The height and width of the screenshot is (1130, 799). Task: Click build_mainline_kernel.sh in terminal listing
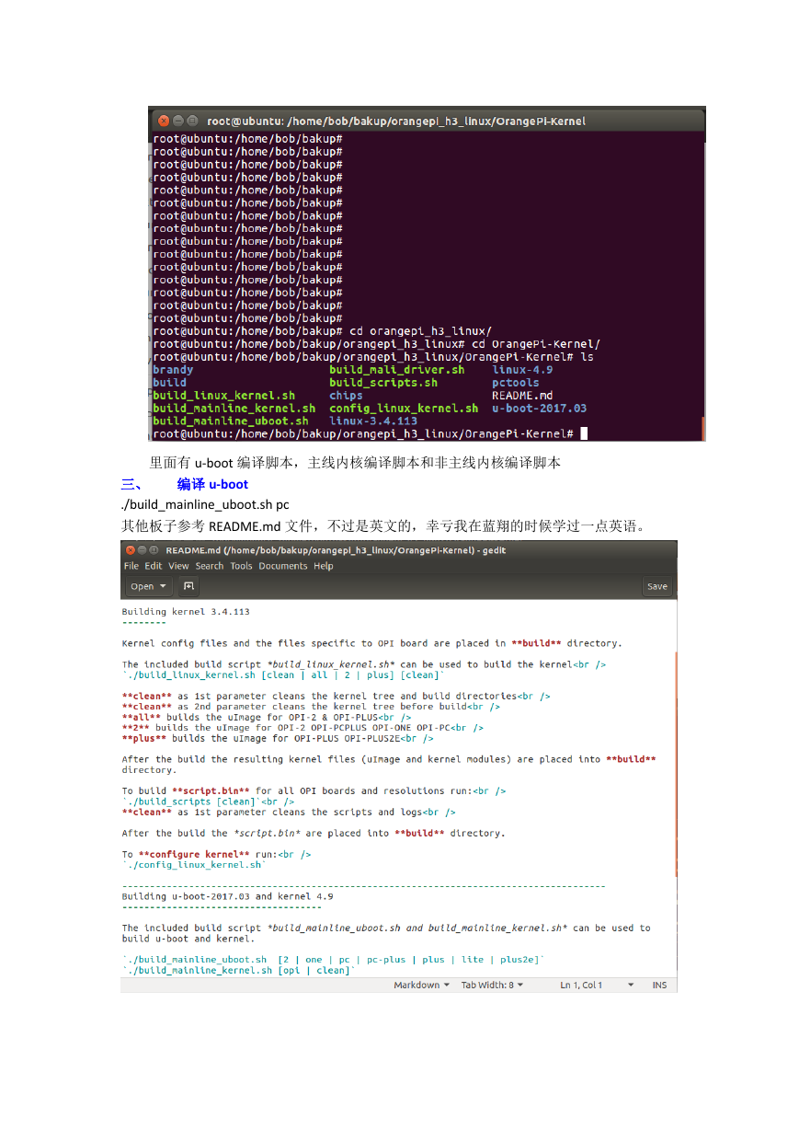pos(234,408)
